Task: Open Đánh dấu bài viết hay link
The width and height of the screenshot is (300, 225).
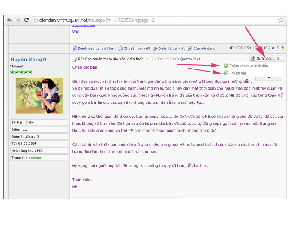Action: [x=96, y=48]
